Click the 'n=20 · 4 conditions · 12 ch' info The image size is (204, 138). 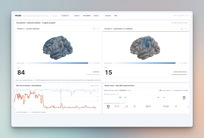point(181,16)
